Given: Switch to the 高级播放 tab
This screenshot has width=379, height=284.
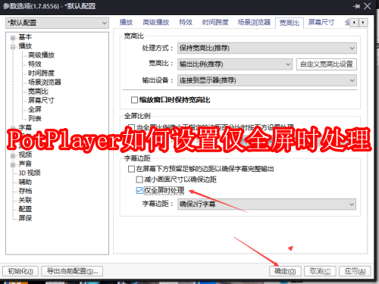Looking at the screenshot, I should coord(156,23).
